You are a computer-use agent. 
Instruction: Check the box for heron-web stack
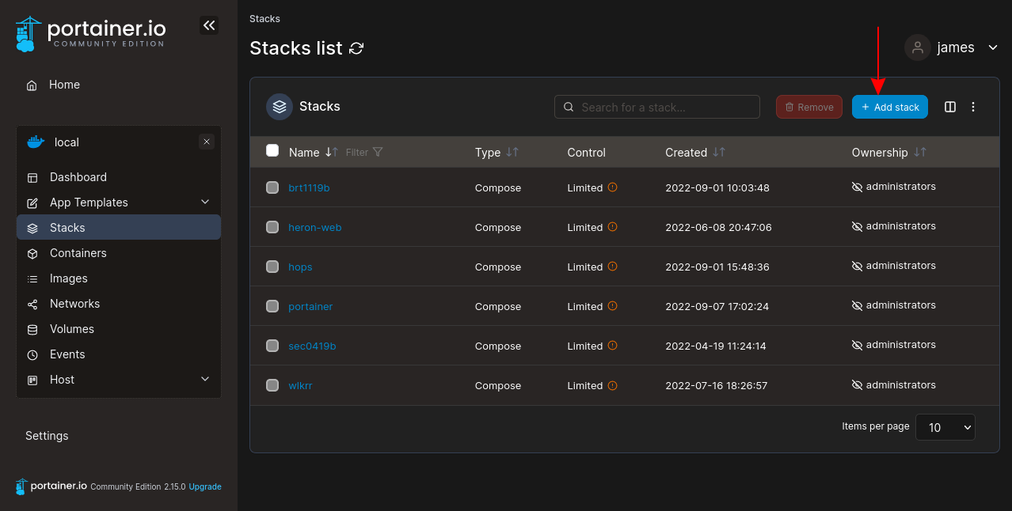point(272,227)
